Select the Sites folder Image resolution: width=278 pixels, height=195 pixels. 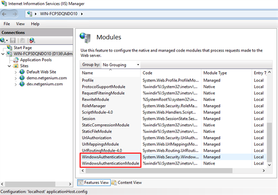pos(24,66)
